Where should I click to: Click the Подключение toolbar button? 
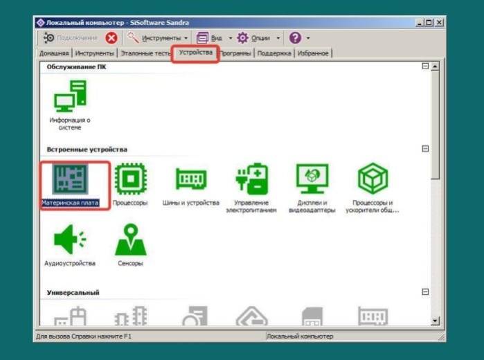tap(71, 38)
